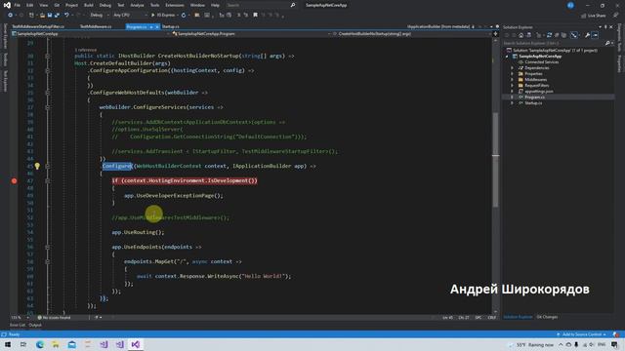This screenshot has height=351, width=625.
Task: Close the Solution Explorer panel
Action: pyautogui.click(x=611, y=27)
